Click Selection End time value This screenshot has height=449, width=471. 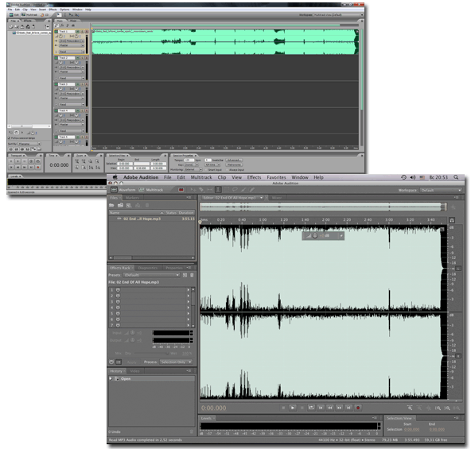437,429
